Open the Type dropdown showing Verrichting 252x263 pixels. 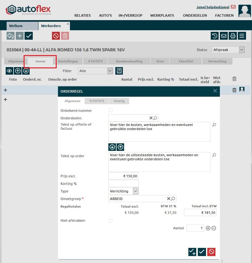[123, 191]
